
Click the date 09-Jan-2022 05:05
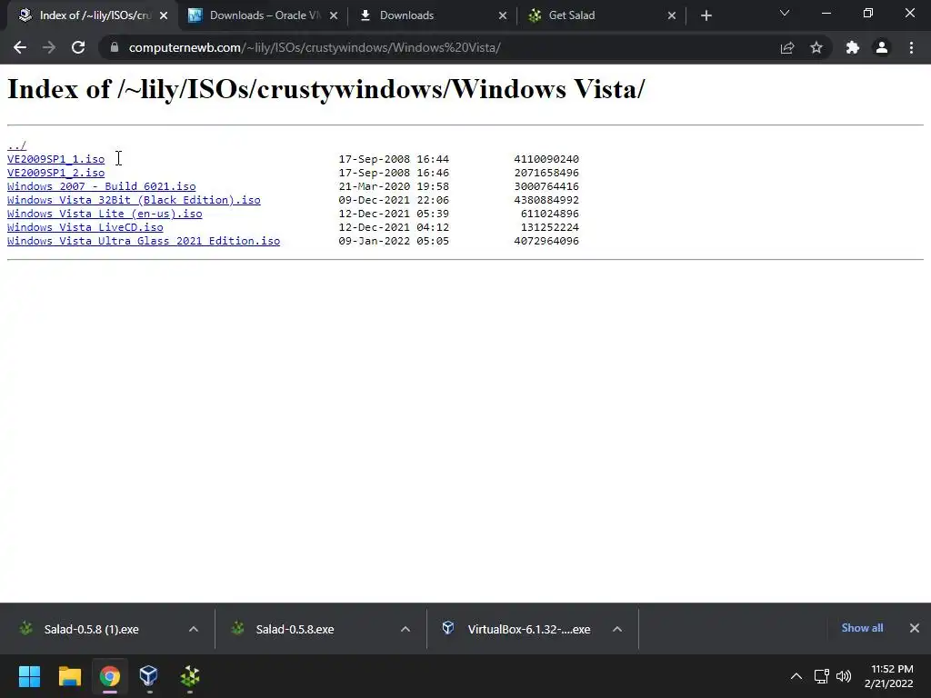pyautogui.click(x=394, y=241)
